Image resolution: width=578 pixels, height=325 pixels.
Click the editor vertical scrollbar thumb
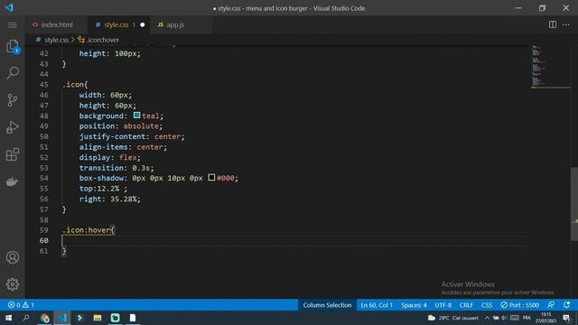(574, 204)
